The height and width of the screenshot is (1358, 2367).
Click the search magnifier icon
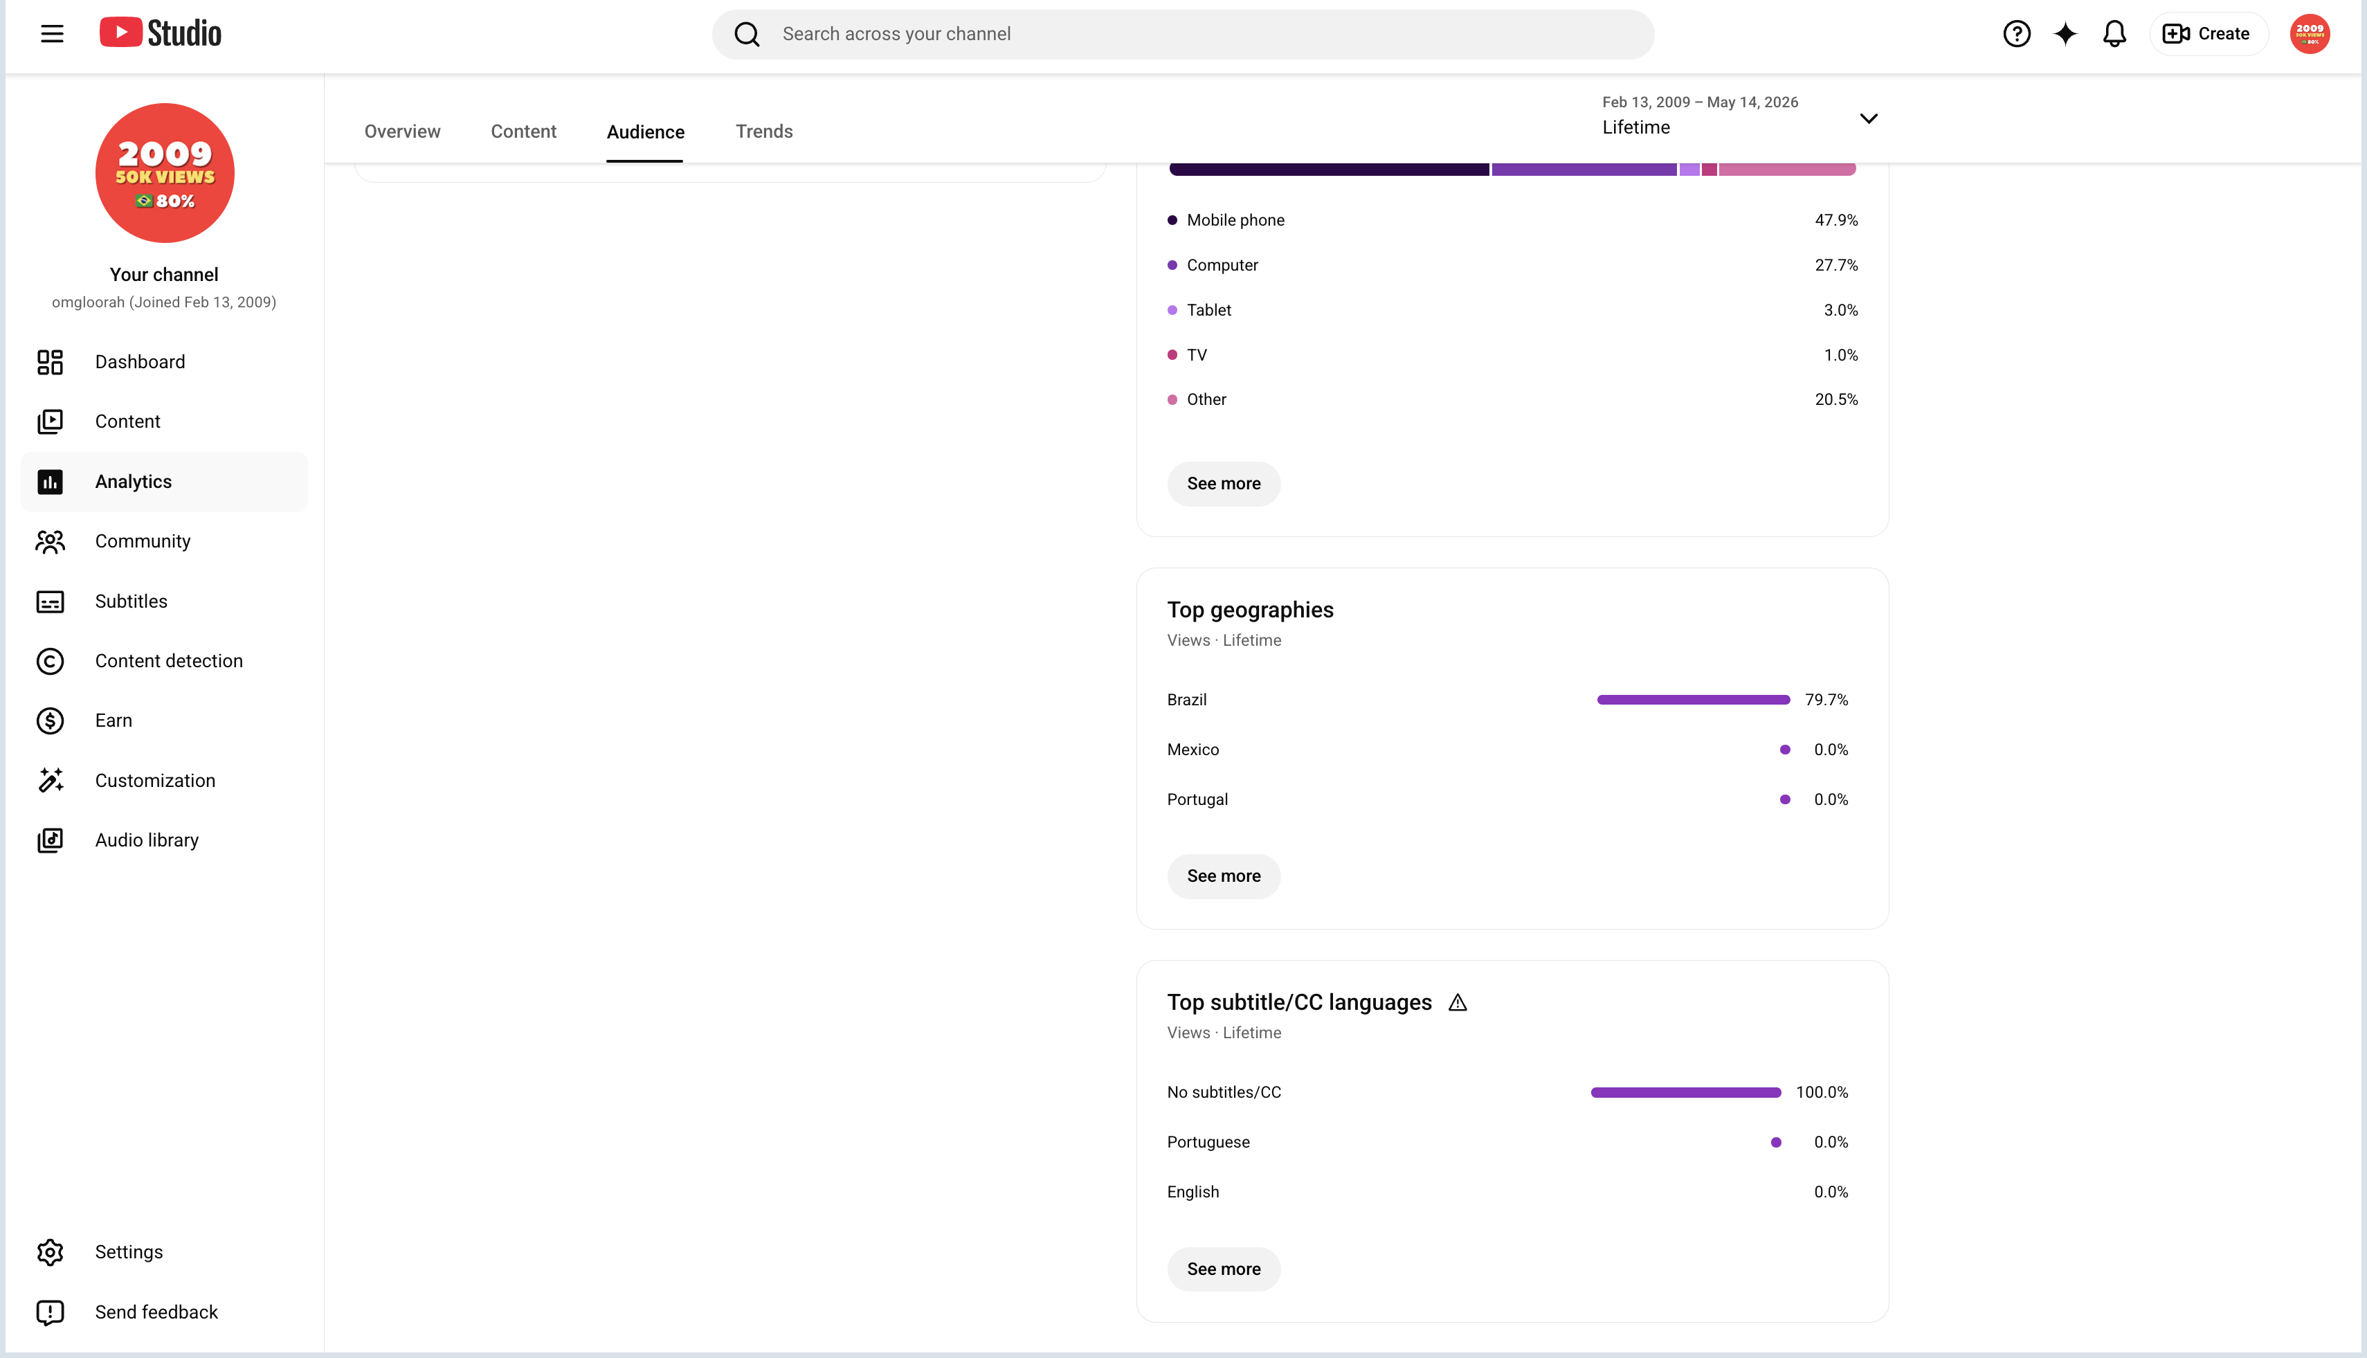pos(747,35)
